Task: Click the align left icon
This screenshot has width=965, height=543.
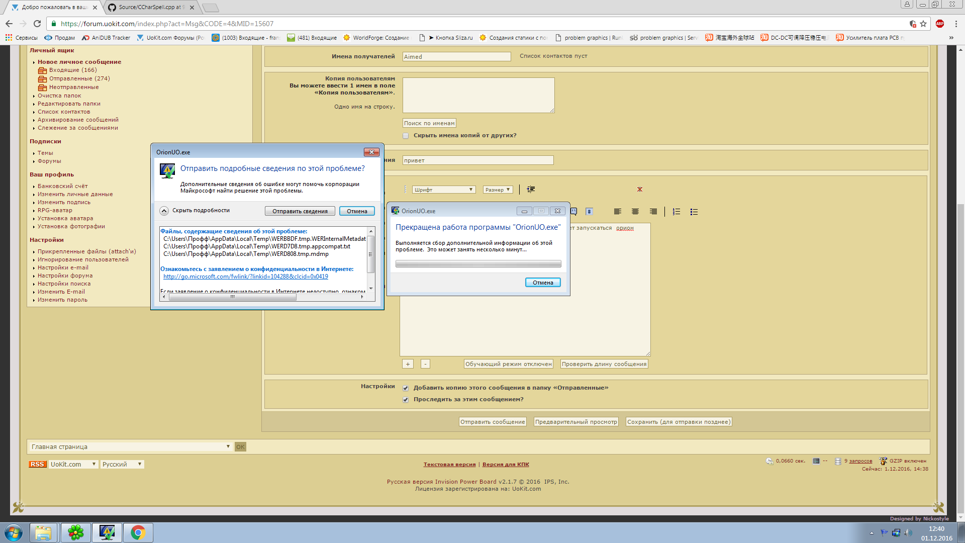Action: point(617,212)
